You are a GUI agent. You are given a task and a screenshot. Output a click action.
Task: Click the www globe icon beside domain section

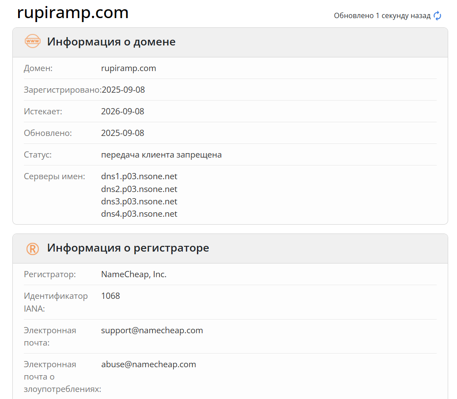32,41
